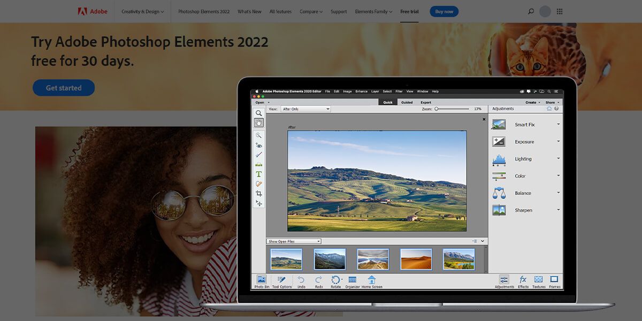Image resolution: width=642 pixels, height=321 pixels.
Task: Open the What's New link
Action: (250, 11)
